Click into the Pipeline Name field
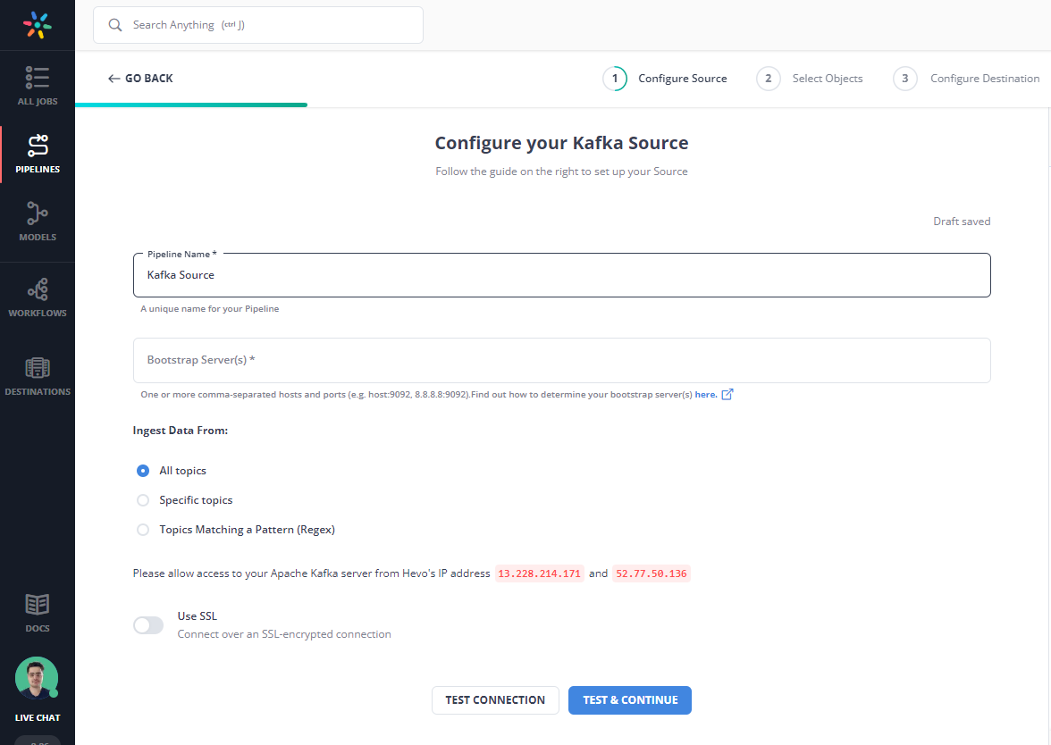Viewport: 1051px width, 745px height. pos(561,275)
